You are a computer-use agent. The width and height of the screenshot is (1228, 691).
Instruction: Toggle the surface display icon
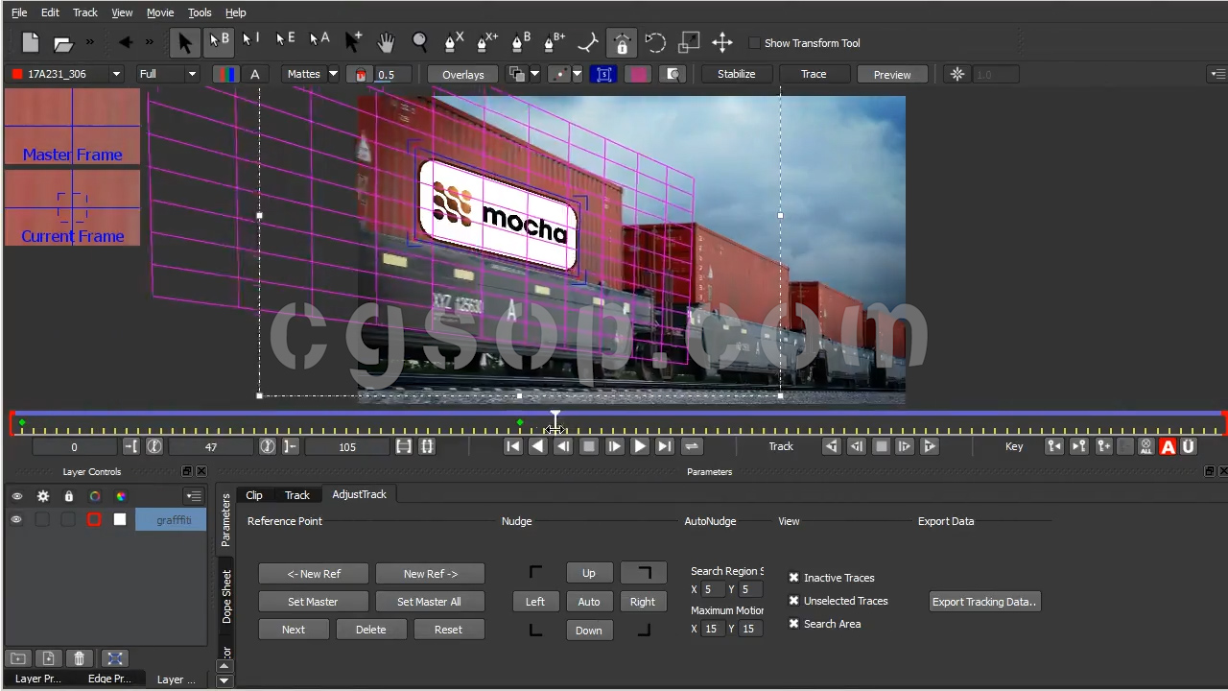(x=604, y=74)
